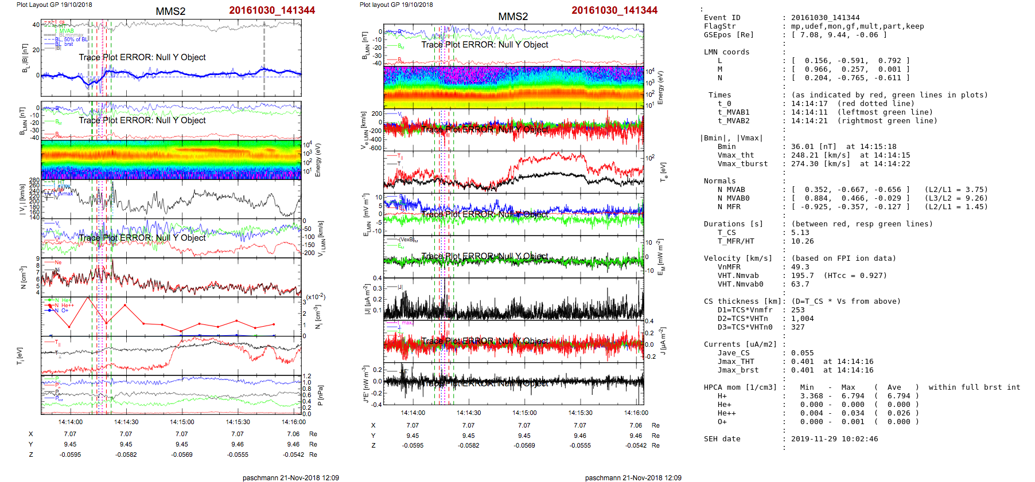Select Jave_CS current value 0.055
Image resolution: width=1035 pixels, height=482 pixels.
pos(803,353)
